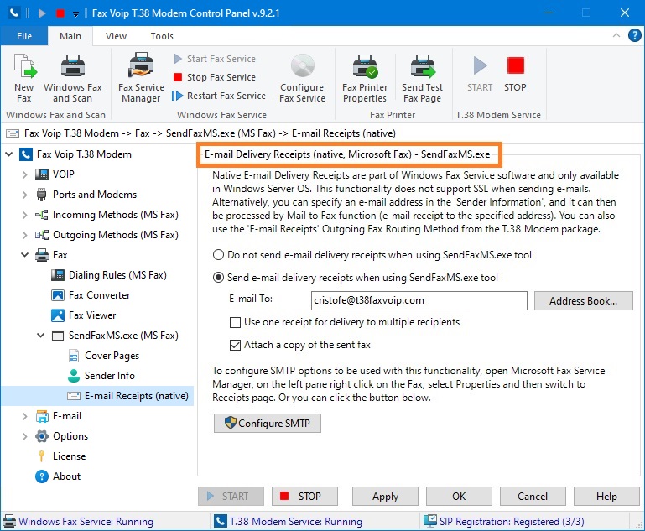The height and width of the screenshot is (531, 645).
Task: Collapse the ribbon with the chevron
Action: pos(616,35)
